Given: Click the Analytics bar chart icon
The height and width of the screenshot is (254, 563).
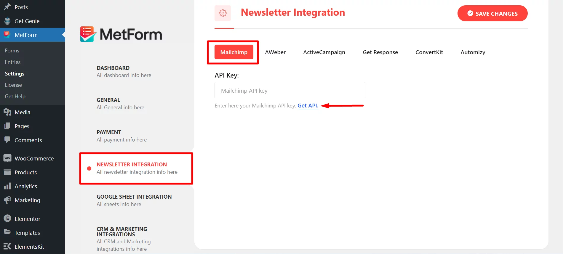Looking at the screenshot, I should tap(7, 186).
